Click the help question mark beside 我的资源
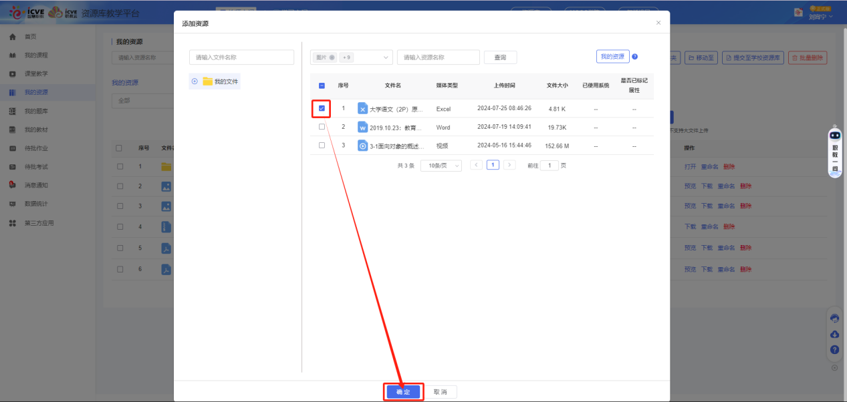847x402 pixels. pyautogui.click(x=634, y=57)
